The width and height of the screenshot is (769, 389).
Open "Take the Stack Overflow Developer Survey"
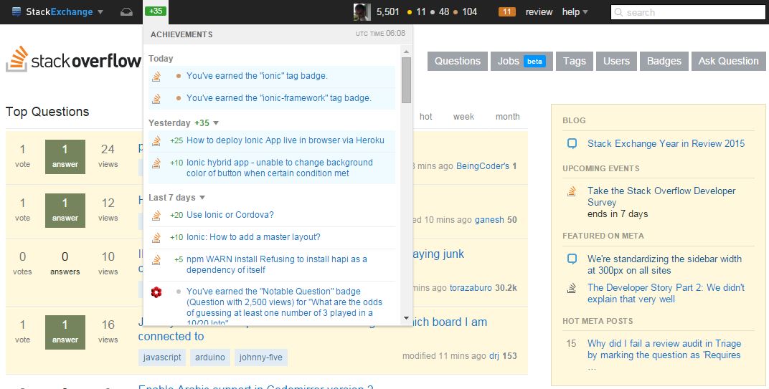[661, 196]
